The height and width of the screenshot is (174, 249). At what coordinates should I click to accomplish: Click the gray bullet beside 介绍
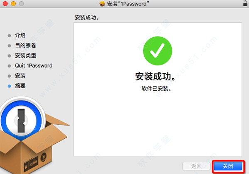coord(10,36)
